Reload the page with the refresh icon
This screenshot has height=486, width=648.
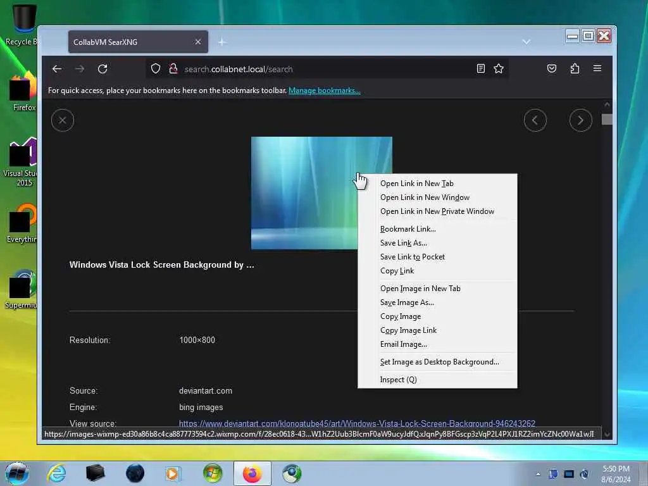pyautogui.click(x=103, y=69)
